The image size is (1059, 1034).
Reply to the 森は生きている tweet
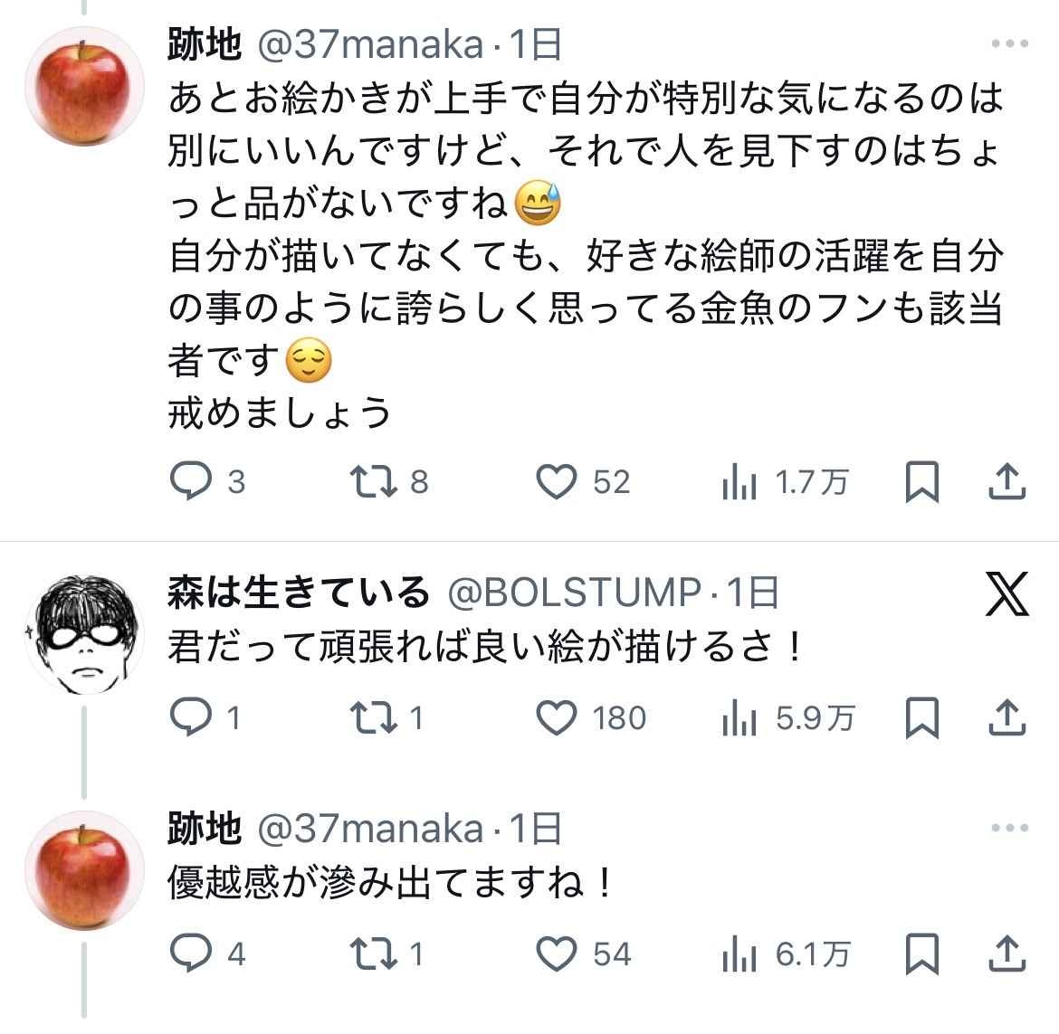(190, 716)
